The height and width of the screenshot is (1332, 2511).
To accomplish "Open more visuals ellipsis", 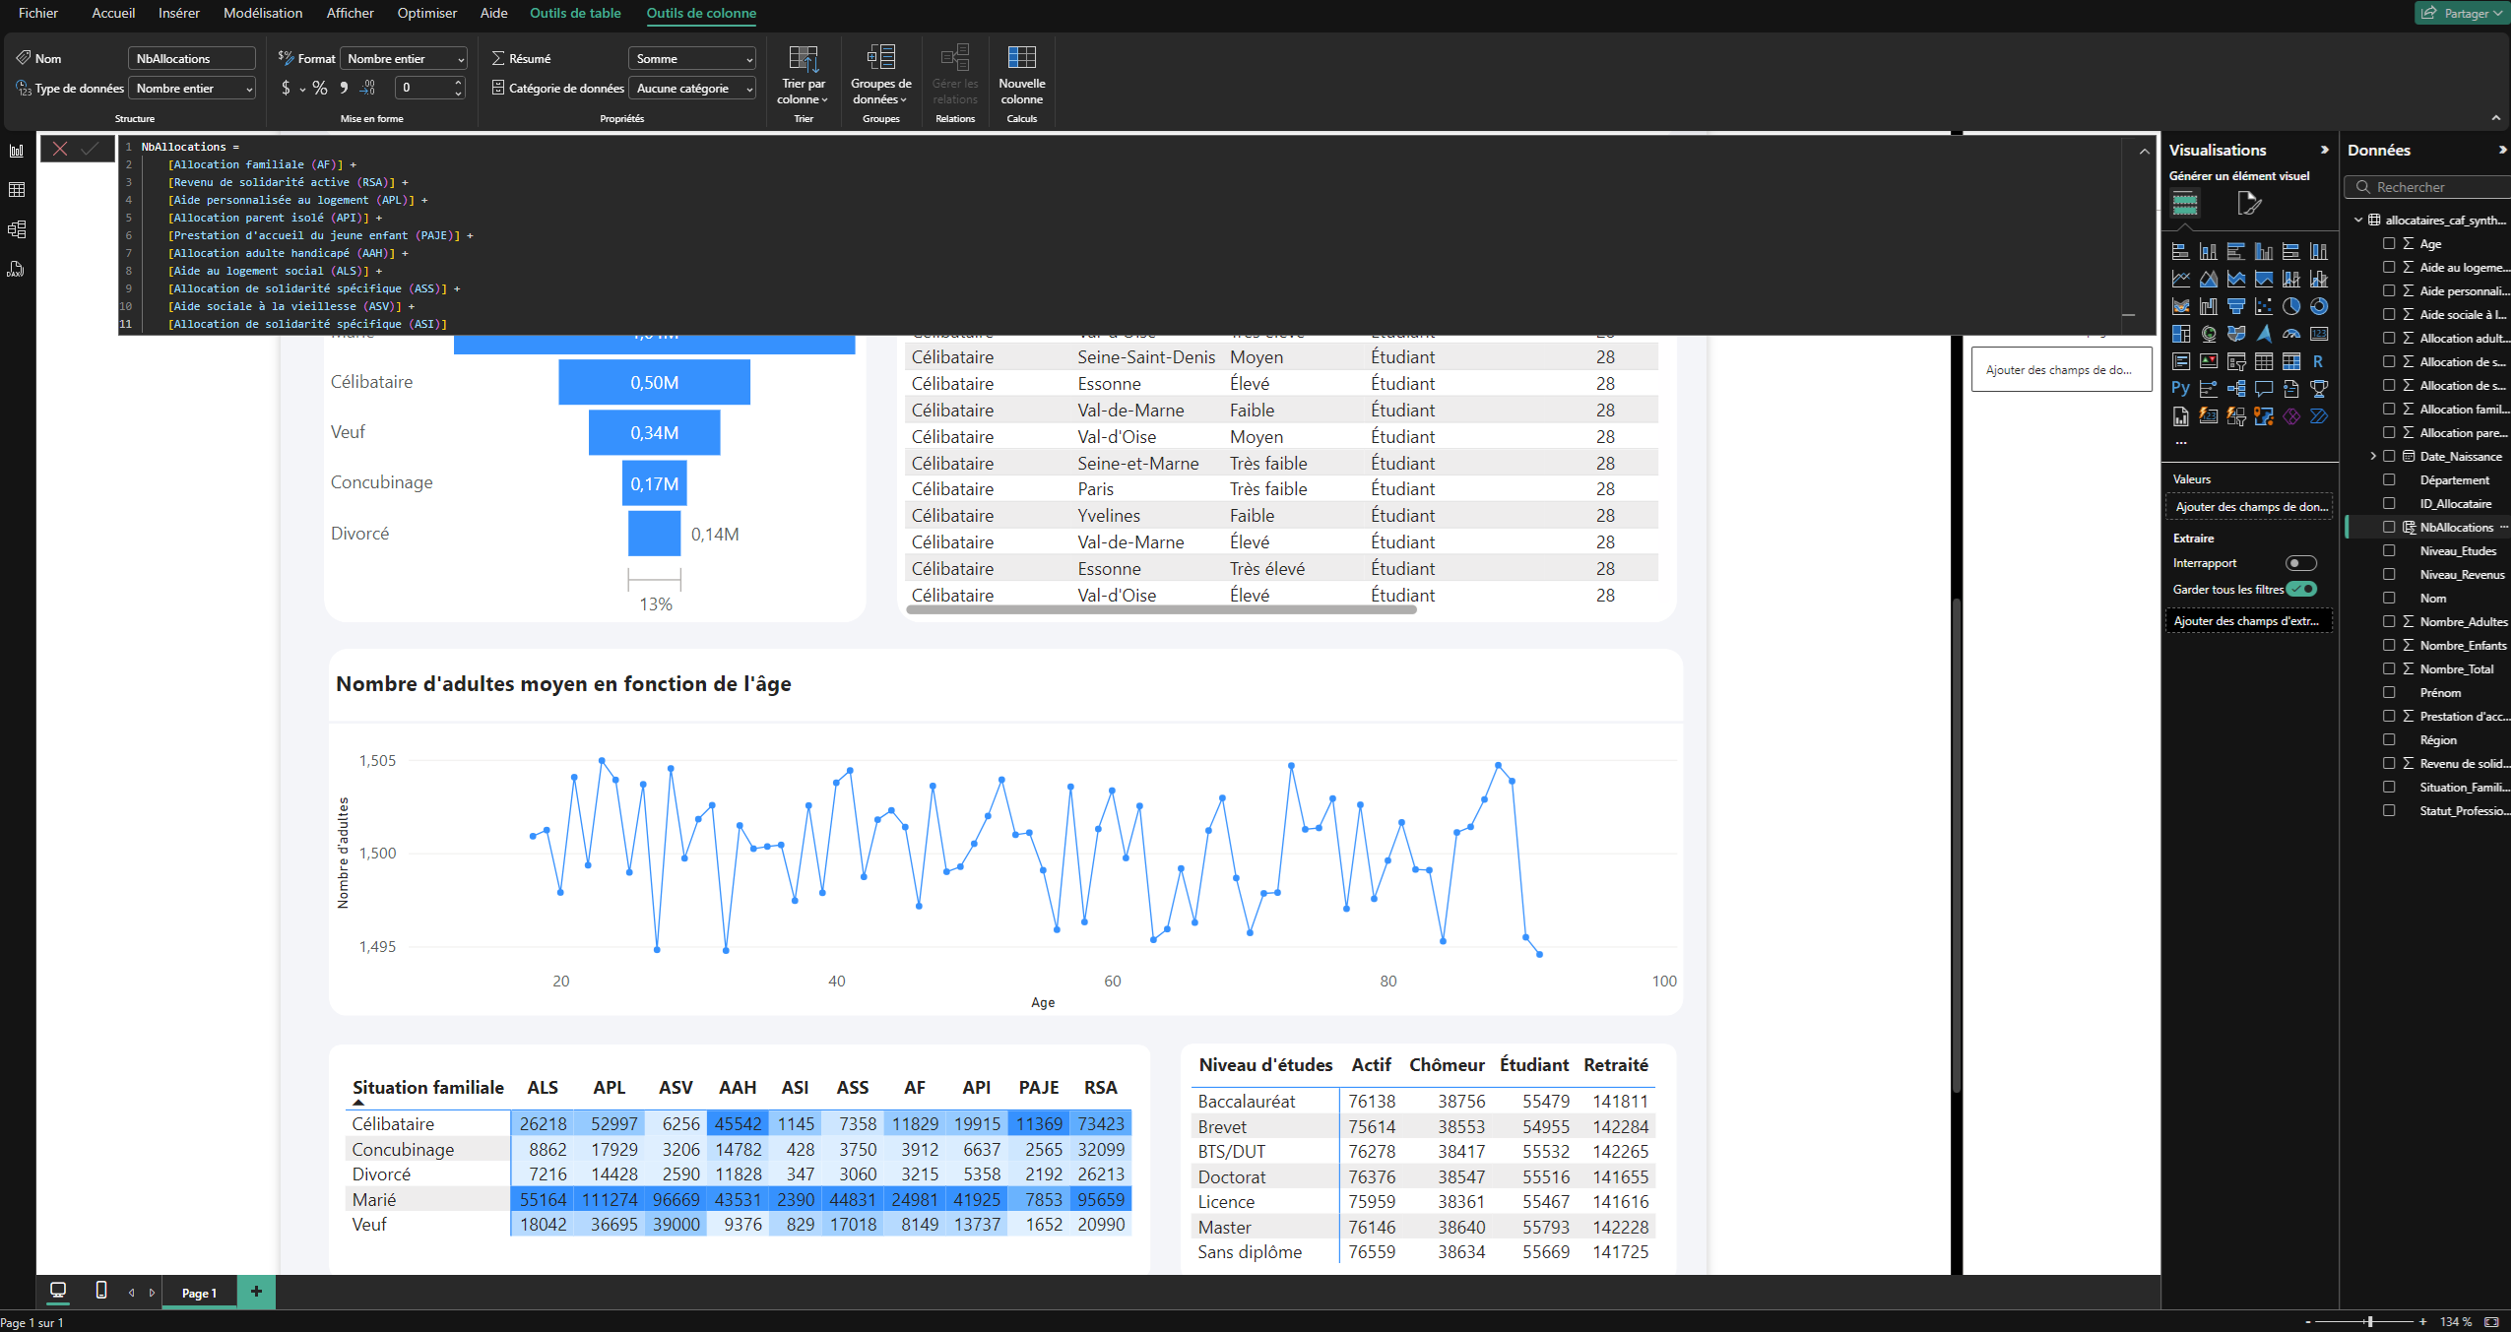I will pos(2181,443).
